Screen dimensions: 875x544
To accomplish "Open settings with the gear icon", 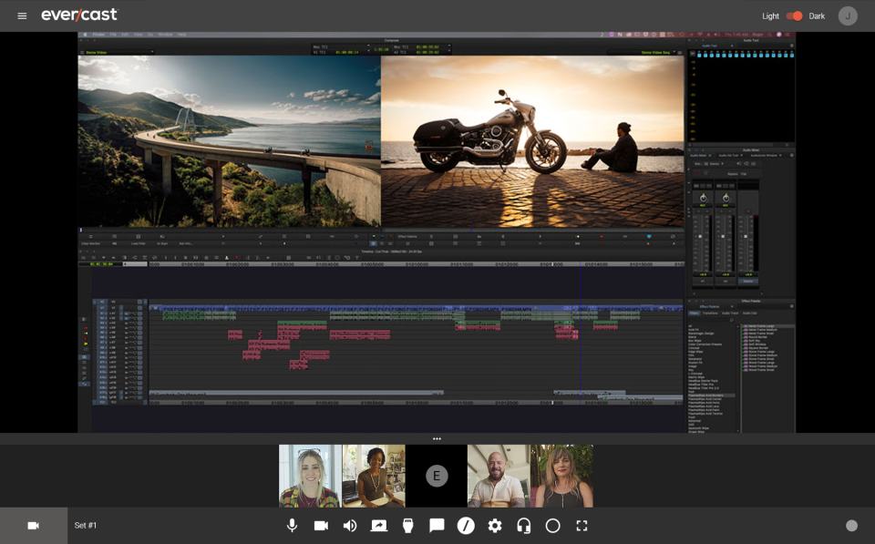I will 495,526.
